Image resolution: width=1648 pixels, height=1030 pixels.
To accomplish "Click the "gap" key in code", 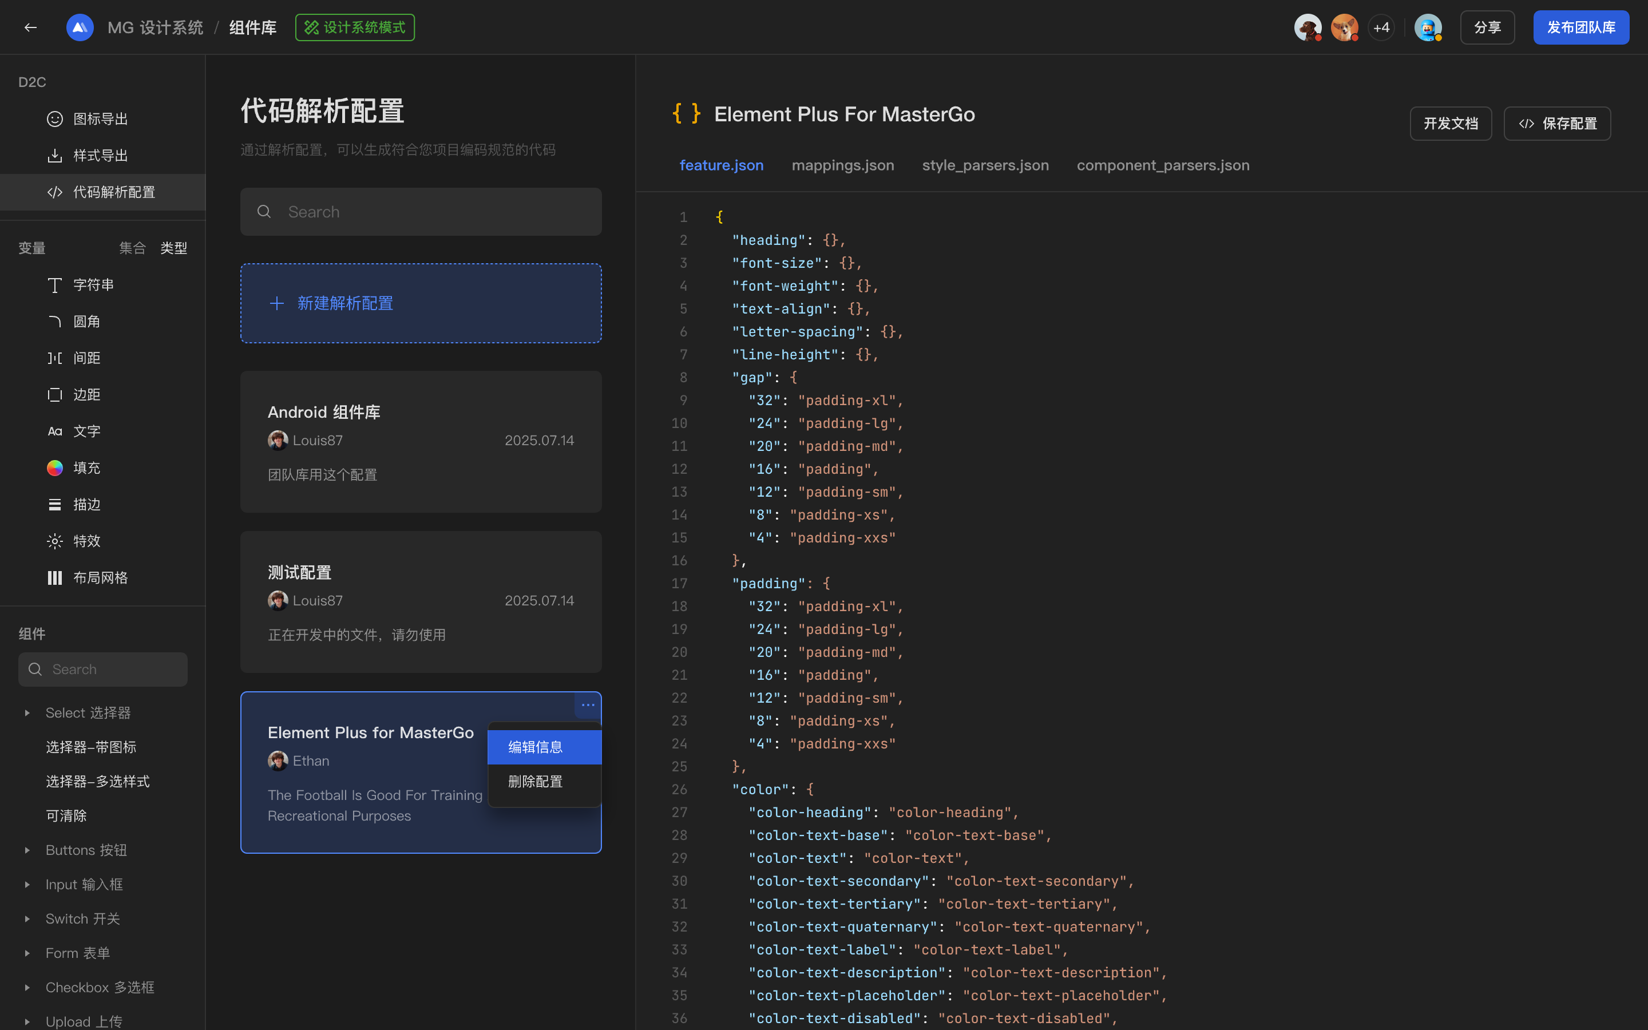I will (x=752, y=378).
